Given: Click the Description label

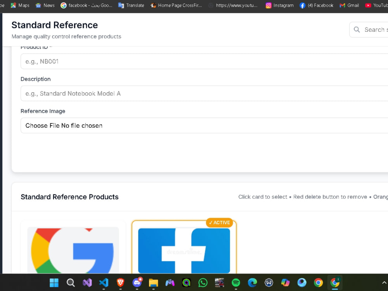Looking at the screenshot, I should point(36,79).
